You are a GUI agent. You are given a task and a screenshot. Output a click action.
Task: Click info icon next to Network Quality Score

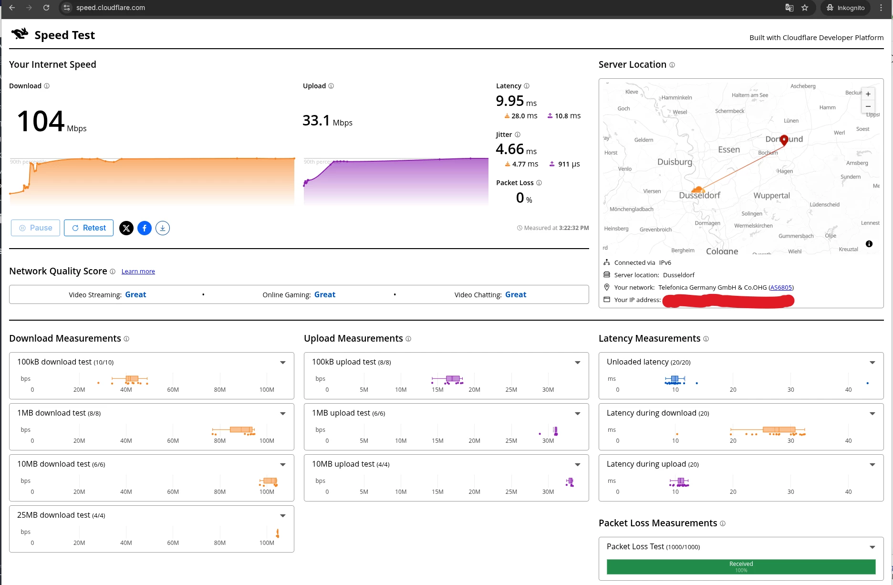[113, 272]
